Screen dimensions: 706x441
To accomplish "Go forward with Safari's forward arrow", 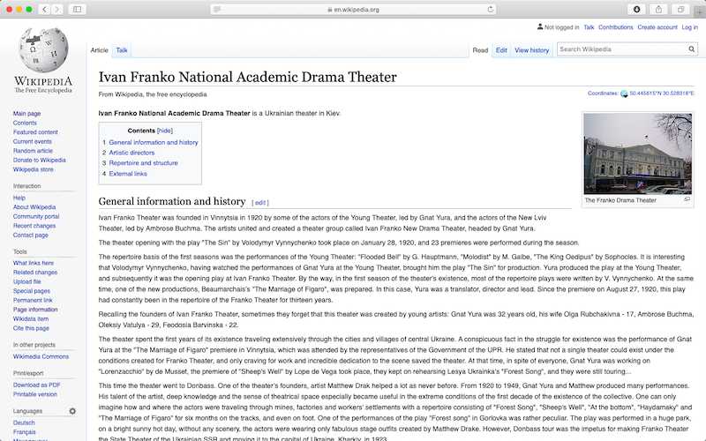I will (56, 9).
